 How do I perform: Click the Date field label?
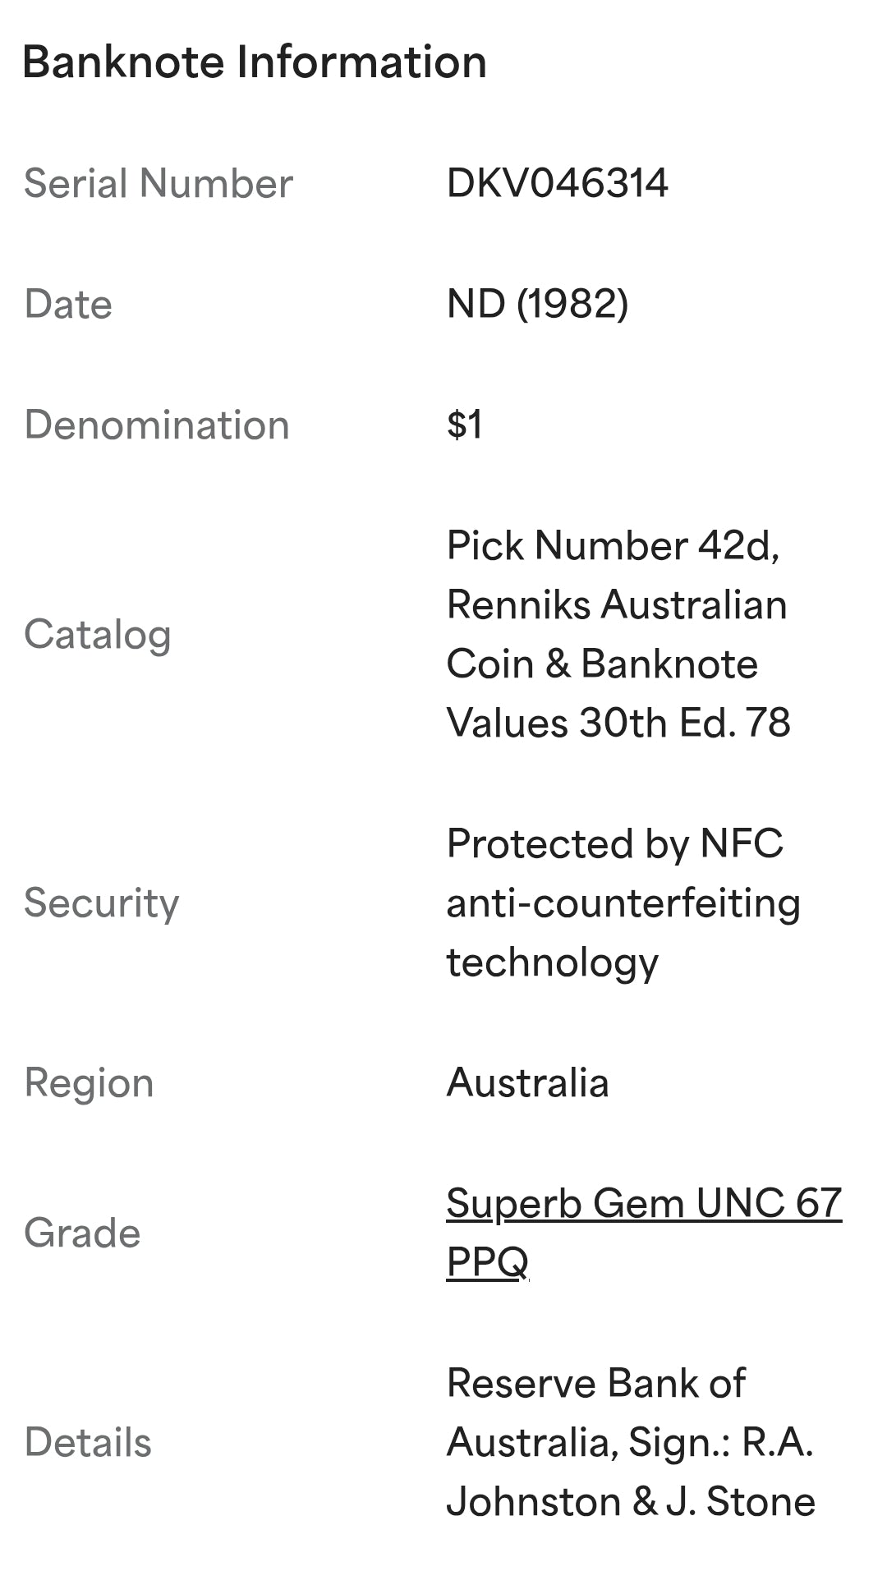pyautogui.click(x=68, y=304)
